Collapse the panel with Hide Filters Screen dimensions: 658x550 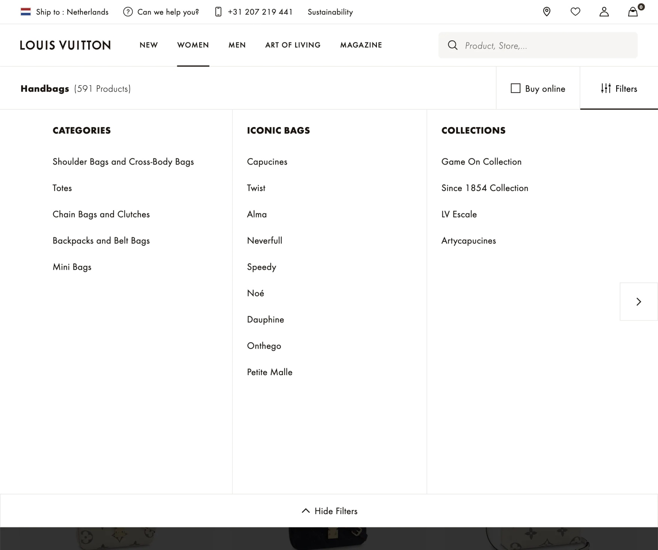pyautogui.click(x=329, y=511)
